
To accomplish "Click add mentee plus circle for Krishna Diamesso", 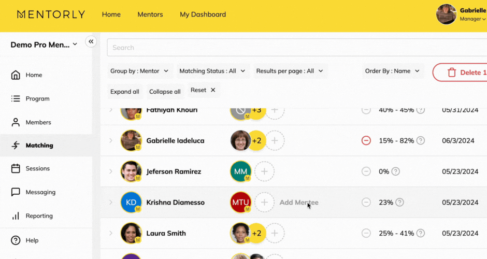I will coord(264,203).
